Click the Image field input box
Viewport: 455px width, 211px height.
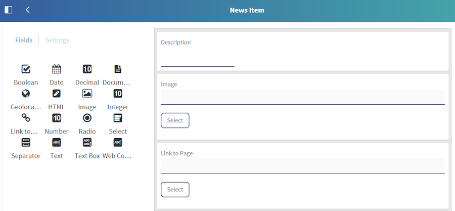click(303, 97)
